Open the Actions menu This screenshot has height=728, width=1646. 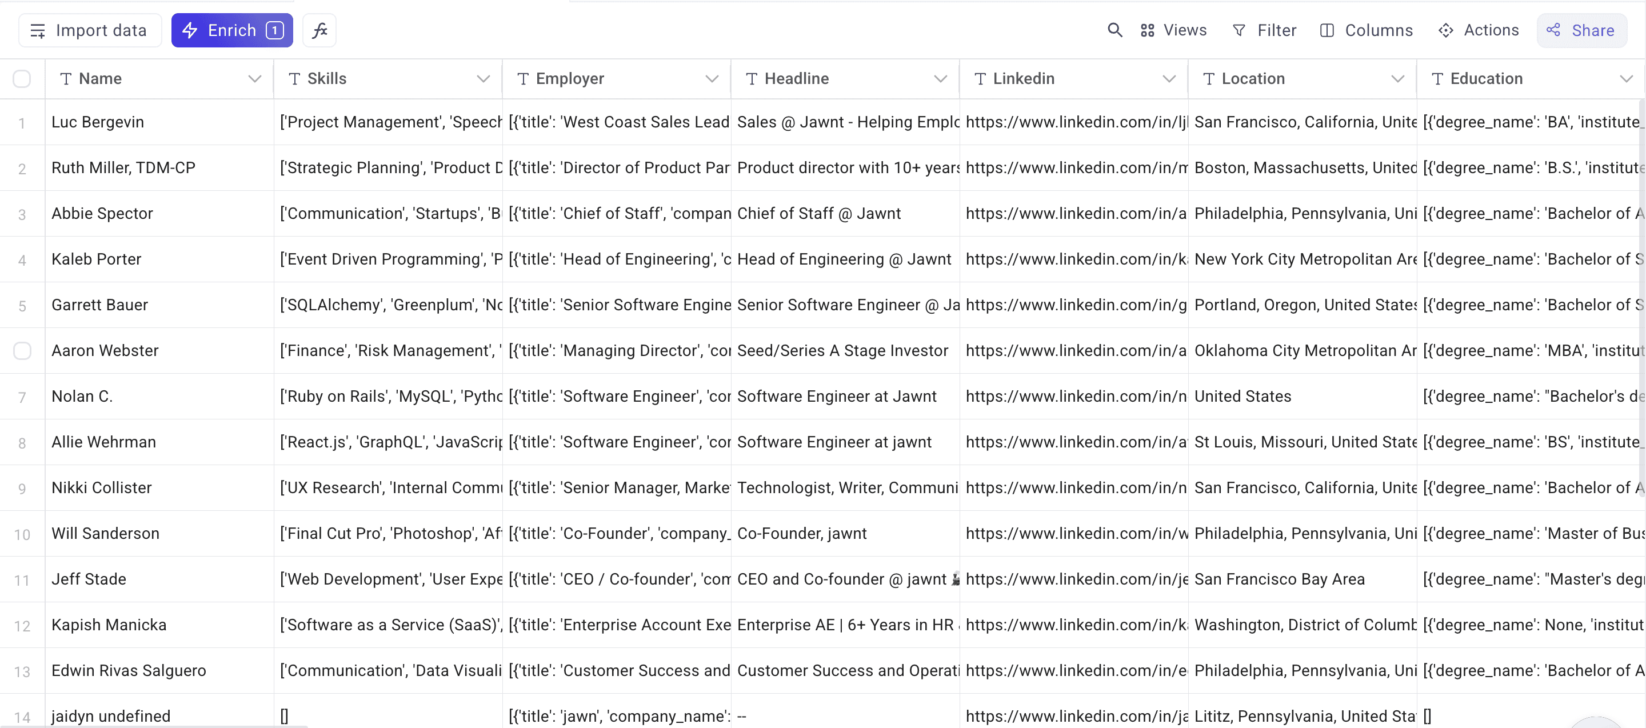pyautogui.click(x=1478, y=30)
